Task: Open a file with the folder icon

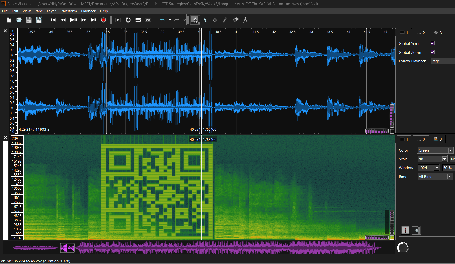Action: tap(19, 20)
